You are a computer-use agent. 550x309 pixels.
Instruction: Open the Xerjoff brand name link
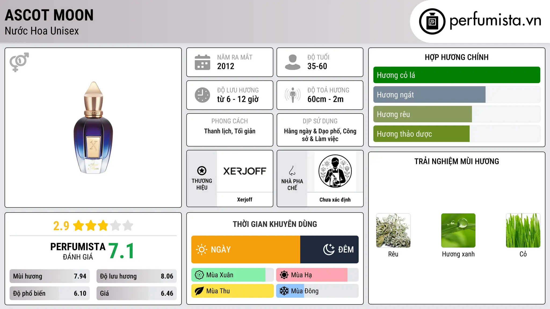[245, 200]
